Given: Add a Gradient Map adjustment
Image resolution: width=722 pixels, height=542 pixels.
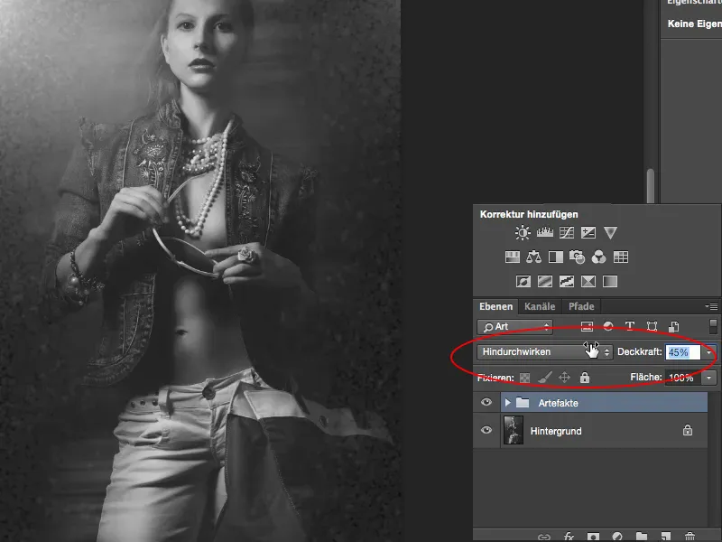Looking at the screenshot, I should (610, 281).
